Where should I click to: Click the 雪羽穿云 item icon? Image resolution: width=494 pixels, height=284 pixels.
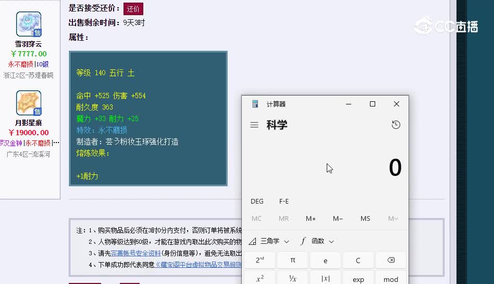(x=28, y=24)
